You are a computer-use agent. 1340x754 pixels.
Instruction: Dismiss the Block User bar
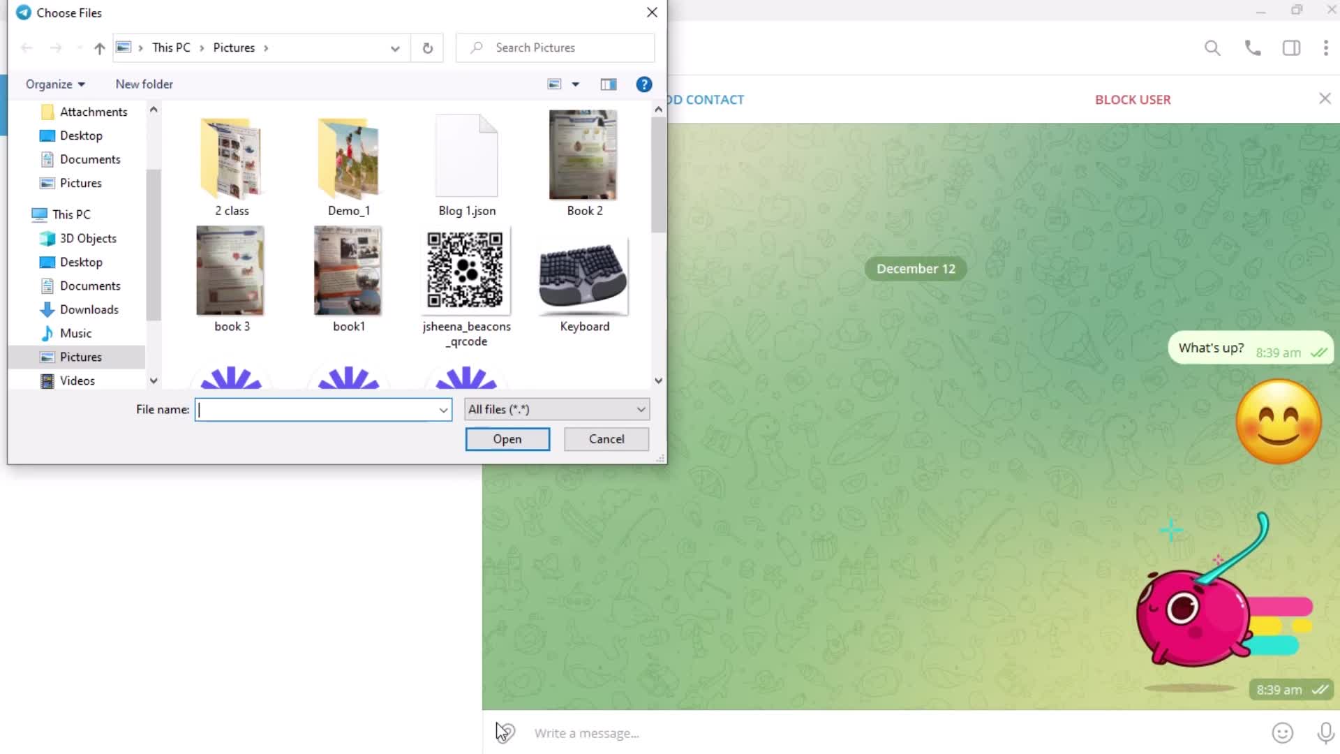point(1325,98)
